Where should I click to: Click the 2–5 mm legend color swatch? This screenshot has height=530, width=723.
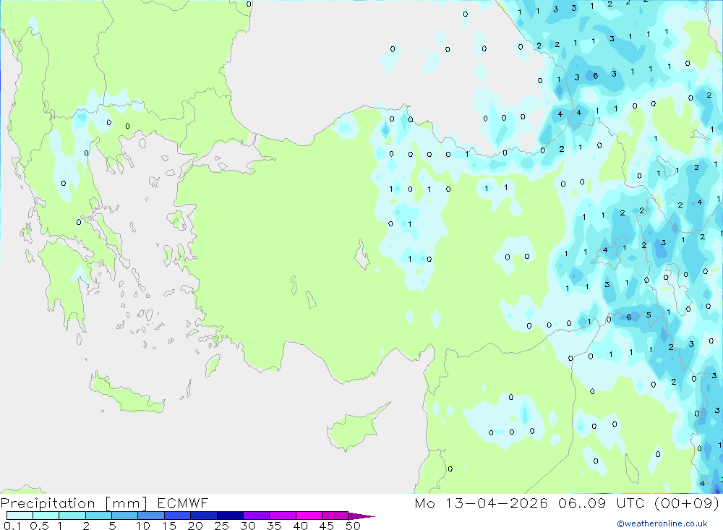[98, 516]
